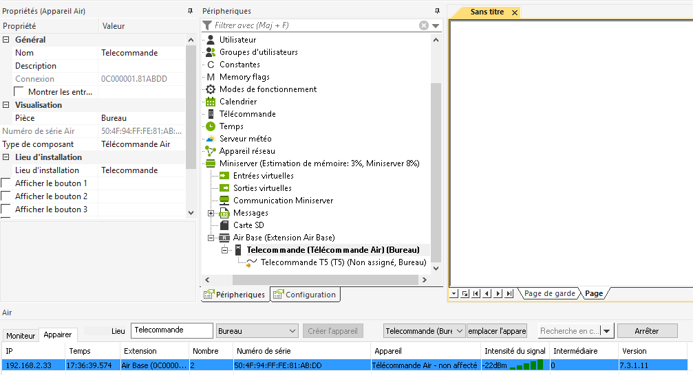
Task: Open the Telecommande (Bure device dropdown
Action: [460, 331]
